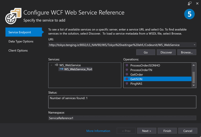
Task: Click Discover to find solution services
Action: coord(166,52)
